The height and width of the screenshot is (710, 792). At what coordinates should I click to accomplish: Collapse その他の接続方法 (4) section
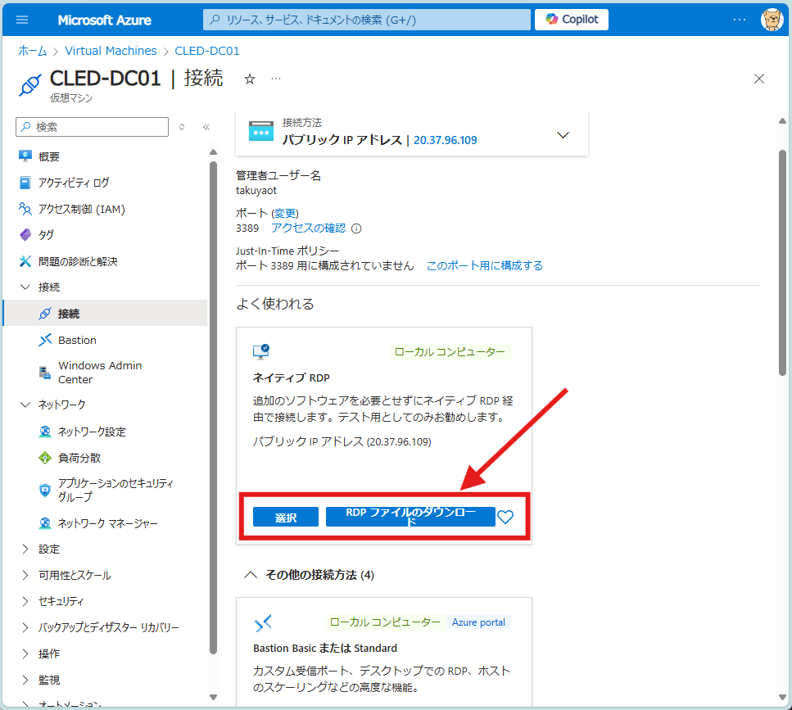tap(251, 575)
